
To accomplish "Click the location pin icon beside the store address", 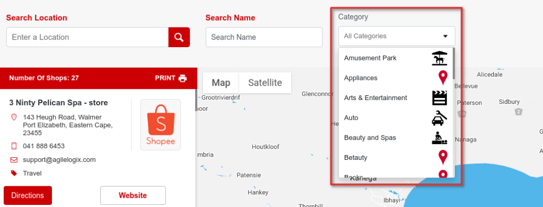I will click(14, 117).
